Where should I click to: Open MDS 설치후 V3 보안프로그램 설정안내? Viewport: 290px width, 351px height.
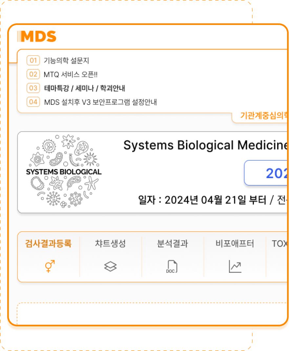tap(100, 102)
